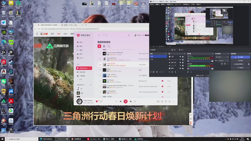Launch Steam from the desktop

click(x=11, y=63)
